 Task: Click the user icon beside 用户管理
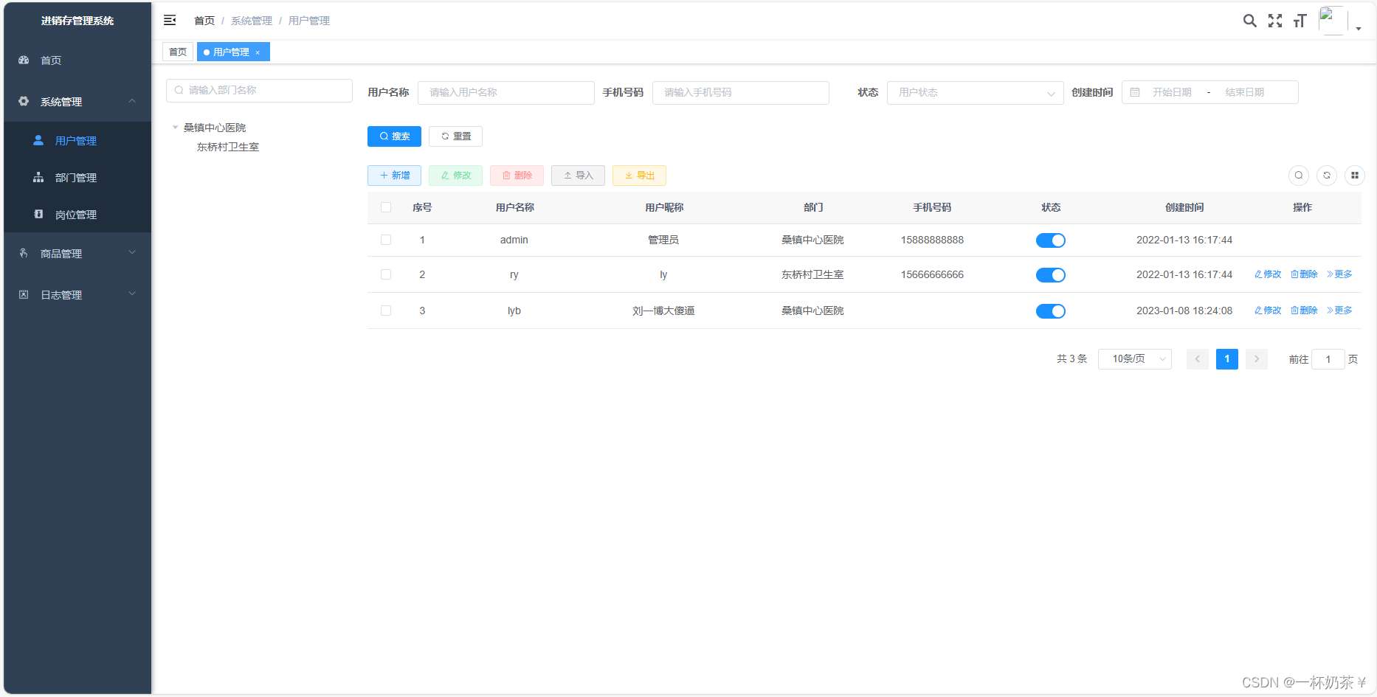pos(38,140)
